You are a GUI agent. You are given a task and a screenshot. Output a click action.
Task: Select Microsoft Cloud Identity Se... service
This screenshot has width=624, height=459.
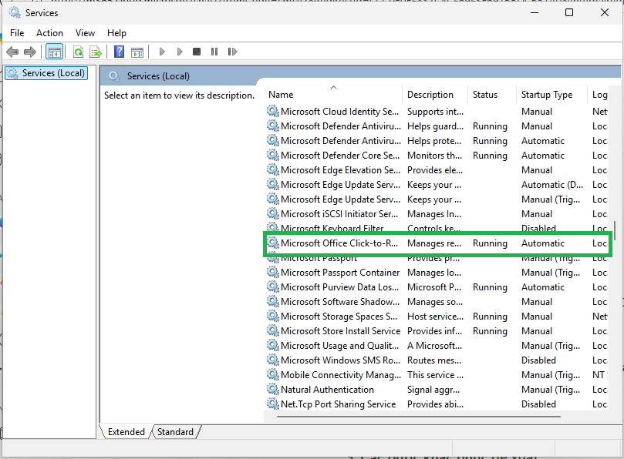point(437,112)
